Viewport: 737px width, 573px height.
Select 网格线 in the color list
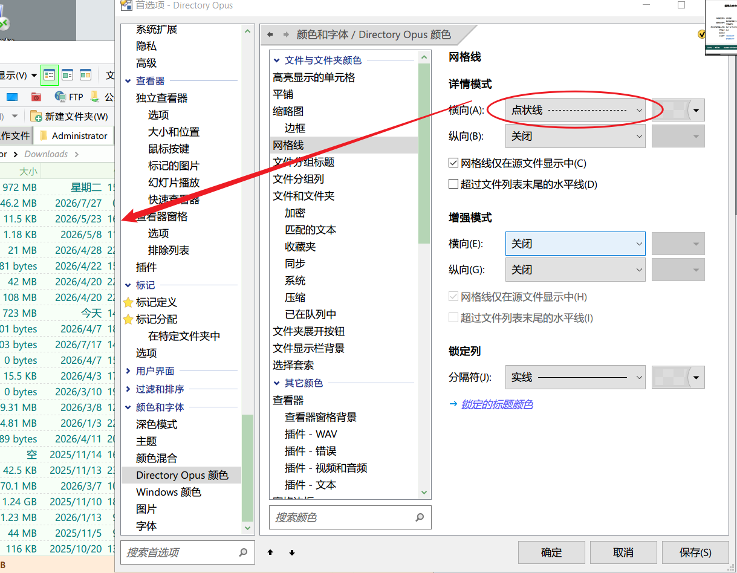point(343,145)
